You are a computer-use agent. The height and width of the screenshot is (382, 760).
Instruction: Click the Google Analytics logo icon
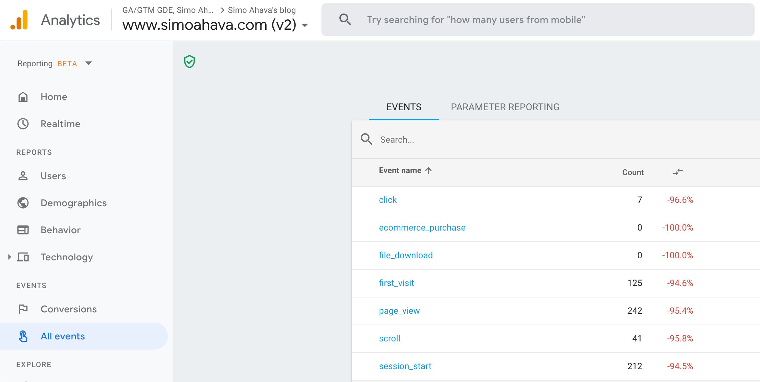19,20
